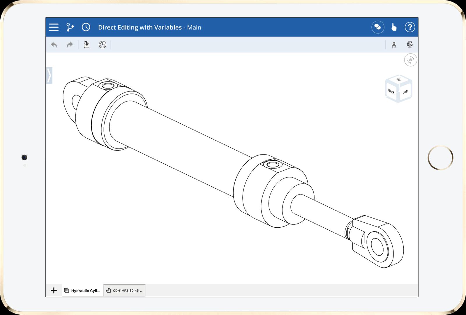
Task: Select the Back face of view cube
Action: [391, 91]
